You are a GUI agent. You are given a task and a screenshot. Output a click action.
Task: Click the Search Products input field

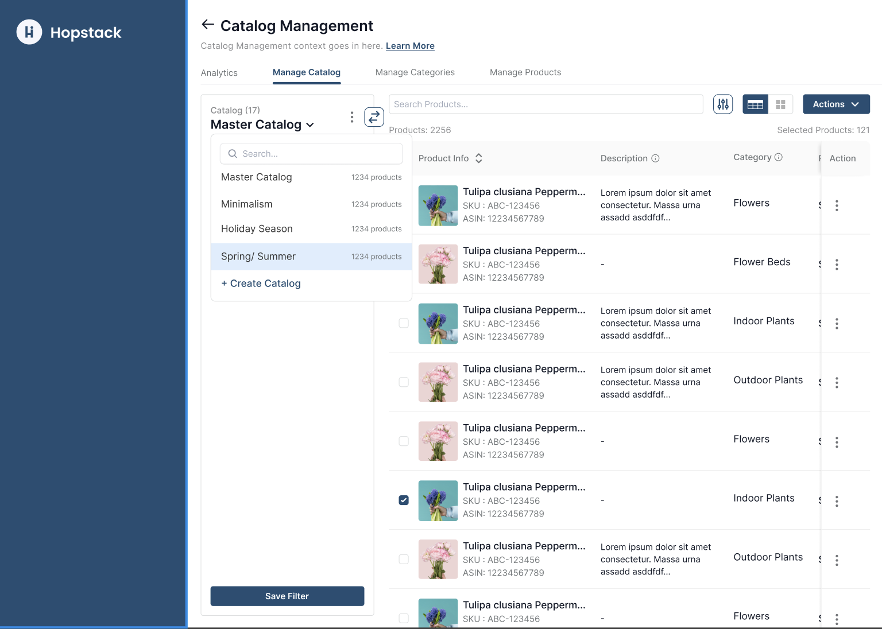(x=546, y=104)
